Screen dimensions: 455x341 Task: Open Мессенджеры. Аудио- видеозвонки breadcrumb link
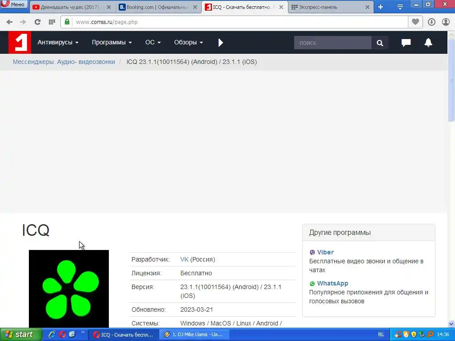[64, 62]
